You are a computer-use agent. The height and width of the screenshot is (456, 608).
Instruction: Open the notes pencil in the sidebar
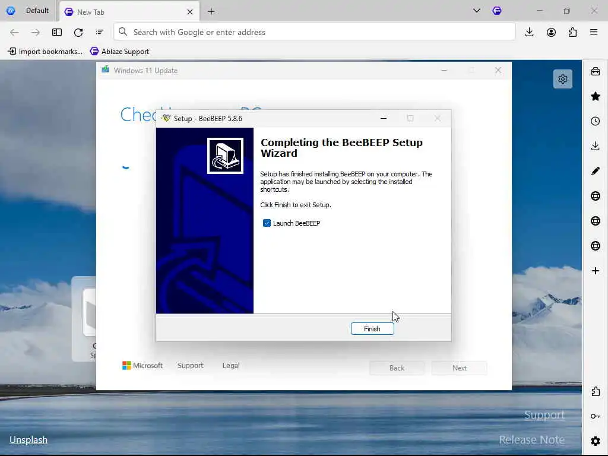[596, 171]
